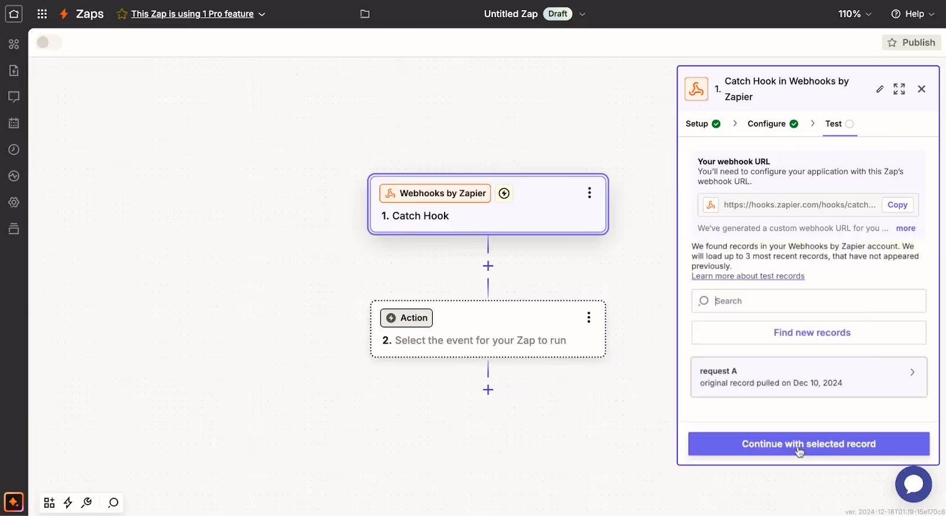
Task: Open the Zapier home icon
Action: (14, 14)
